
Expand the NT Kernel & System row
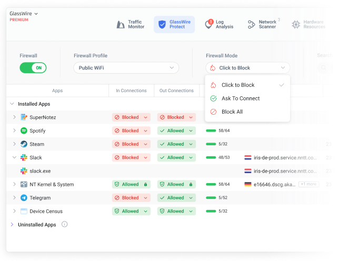14,184
